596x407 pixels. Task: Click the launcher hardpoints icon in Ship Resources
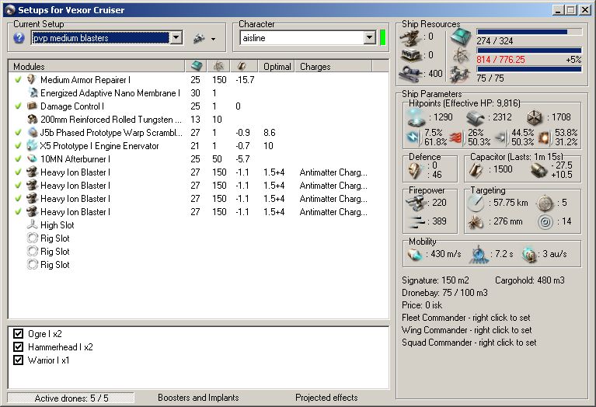[x=411, y=55]
